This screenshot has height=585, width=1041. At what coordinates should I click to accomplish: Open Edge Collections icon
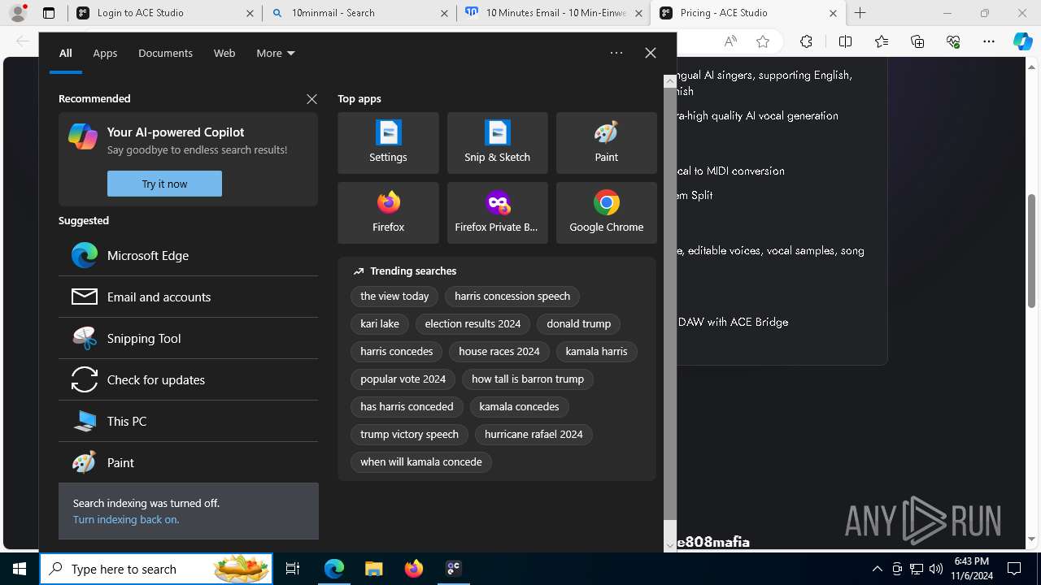point(917,41)
